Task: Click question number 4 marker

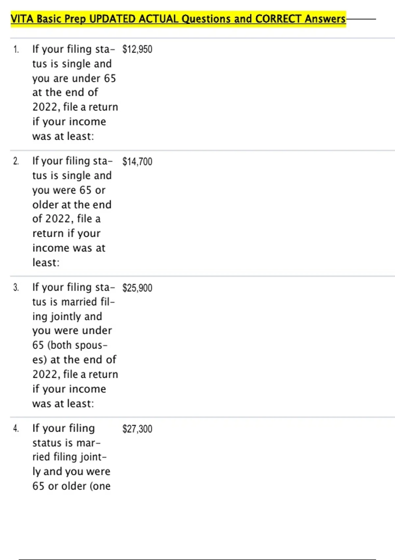Action: (16, 428)
